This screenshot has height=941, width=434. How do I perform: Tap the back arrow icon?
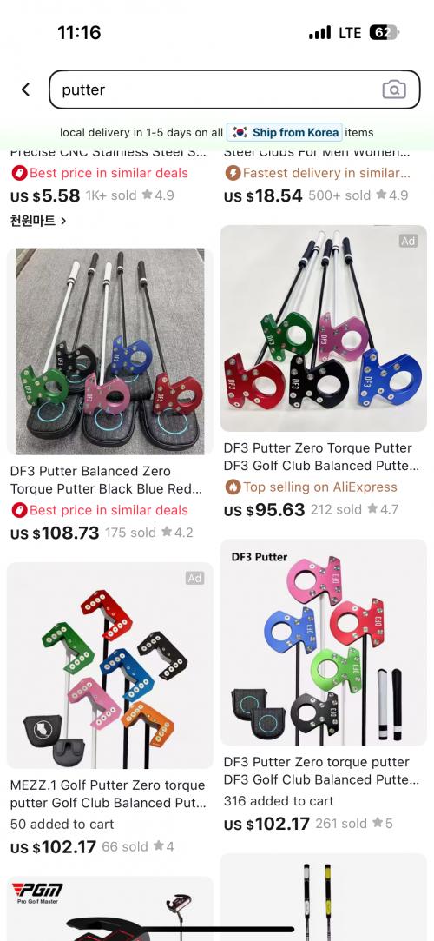coord(26,89)
